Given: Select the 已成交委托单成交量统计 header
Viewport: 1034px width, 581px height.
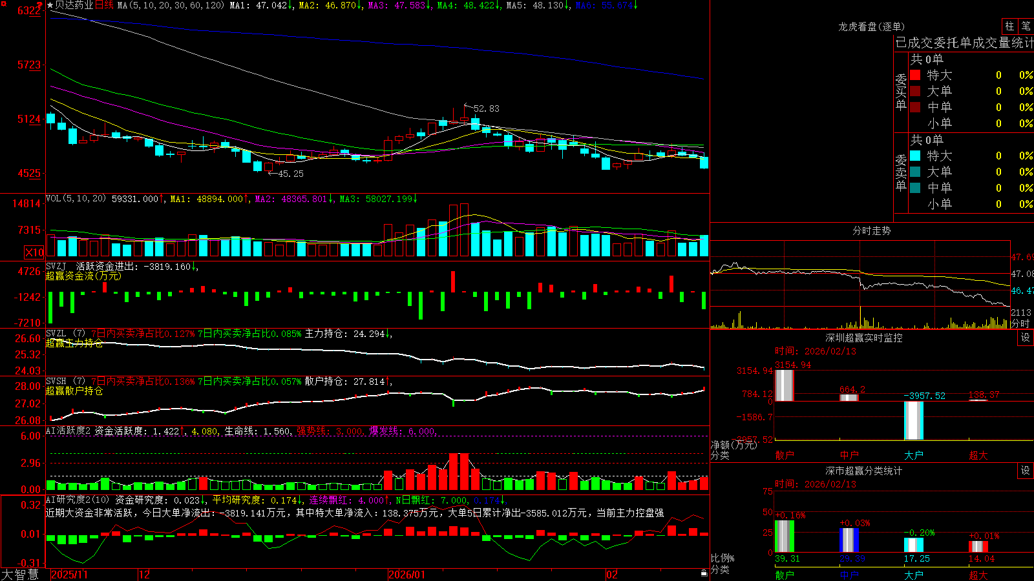Looking at the screenshot, I should pos(964,43).
